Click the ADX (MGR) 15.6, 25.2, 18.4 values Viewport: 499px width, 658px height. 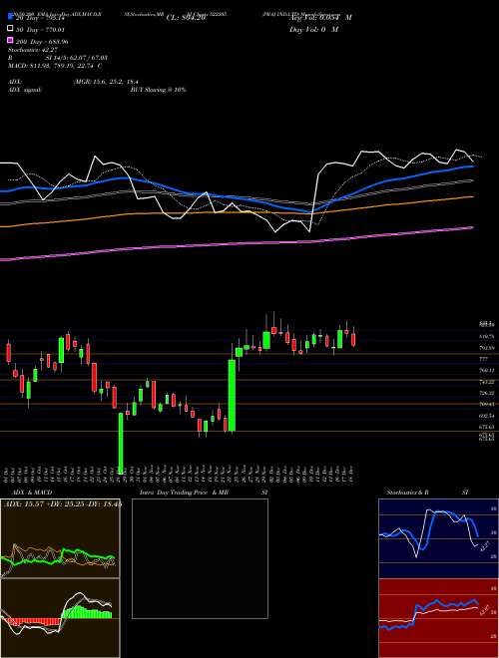pyautogui.click(x=106, y=82)
